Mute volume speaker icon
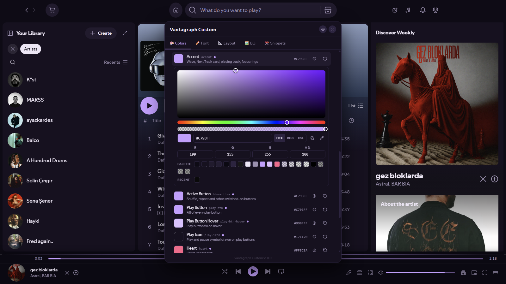 pyautogui.click(x=381, y=273)
